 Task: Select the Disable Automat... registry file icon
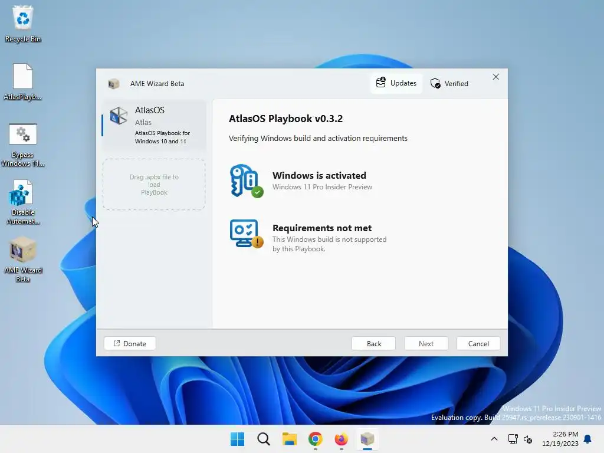tap(23, 202)
